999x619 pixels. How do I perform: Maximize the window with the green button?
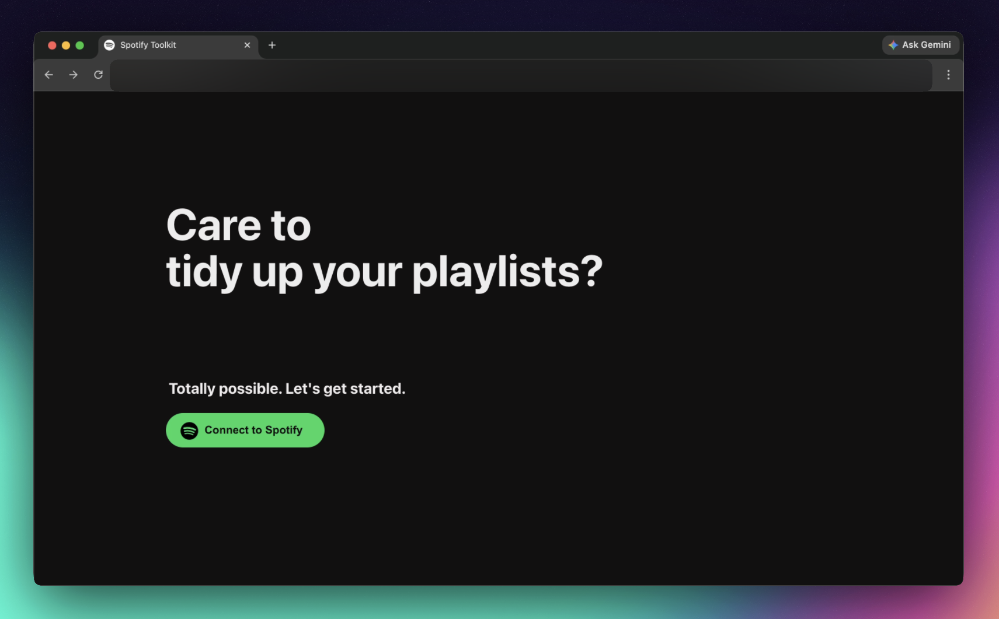pyautogui.click(x=80, y=45)
